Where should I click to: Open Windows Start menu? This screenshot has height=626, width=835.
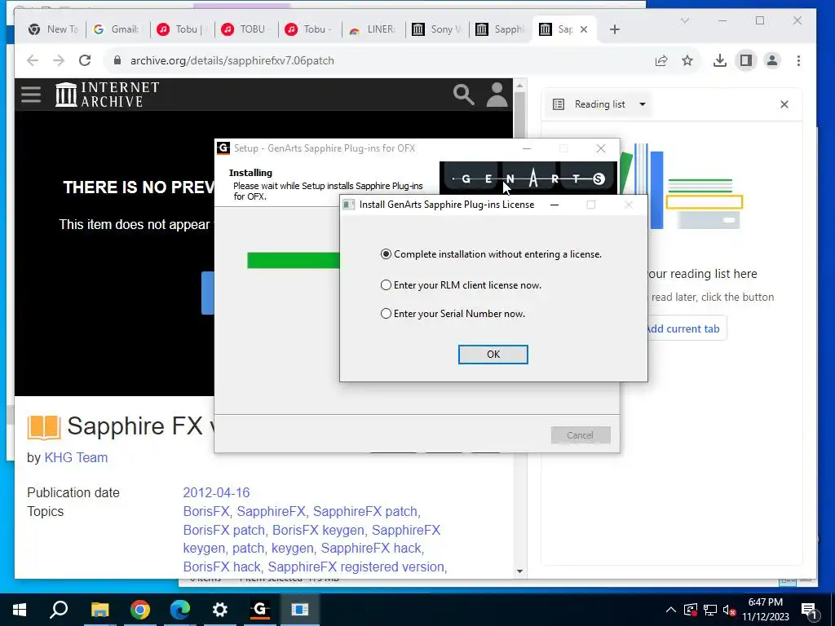[x=20, y=610]
